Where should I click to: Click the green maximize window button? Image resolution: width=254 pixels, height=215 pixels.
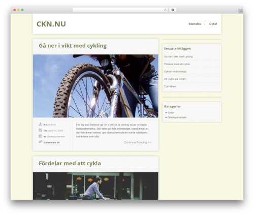[22, 10]
